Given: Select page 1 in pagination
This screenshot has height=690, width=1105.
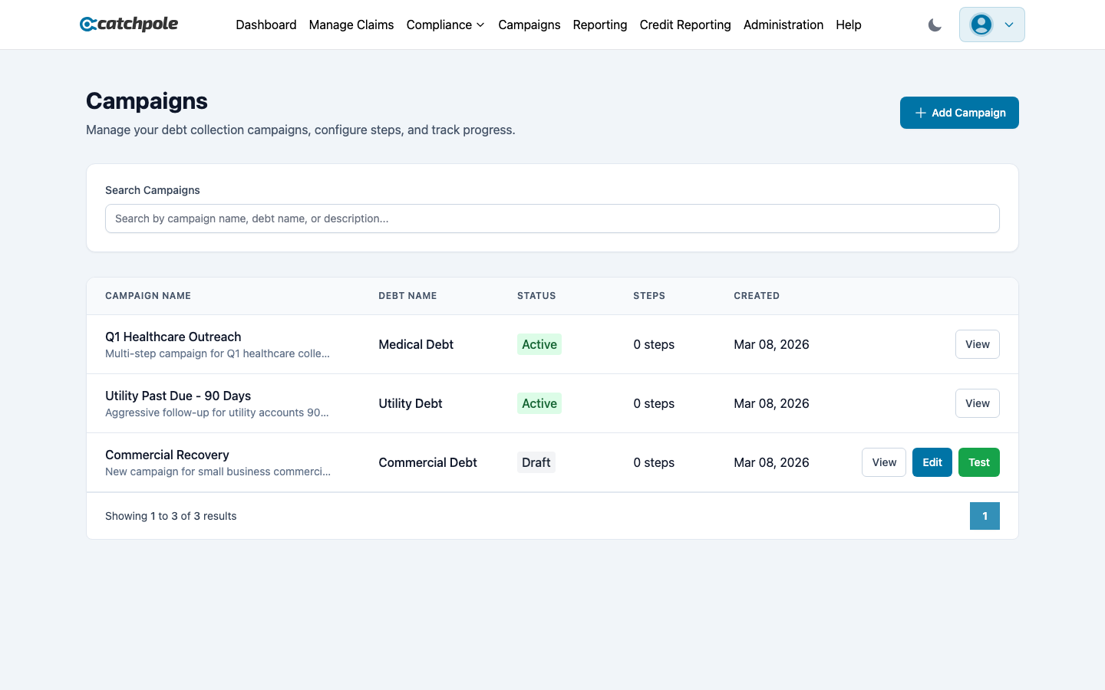Looking at the screenshot, I should click(985, 516).
